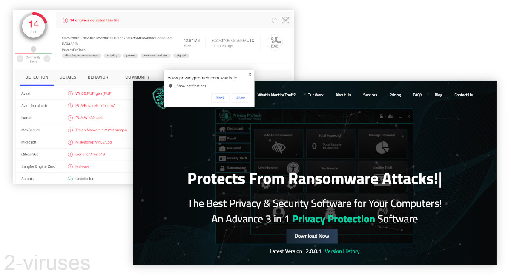Click the 'peexe' tag

coord(130,56)
